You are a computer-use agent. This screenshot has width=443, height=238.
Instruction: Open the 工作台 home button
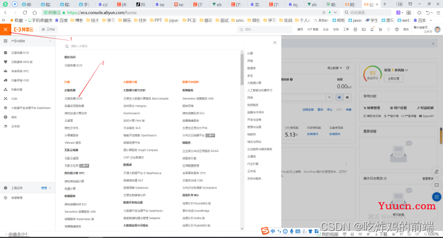[48, 29]
